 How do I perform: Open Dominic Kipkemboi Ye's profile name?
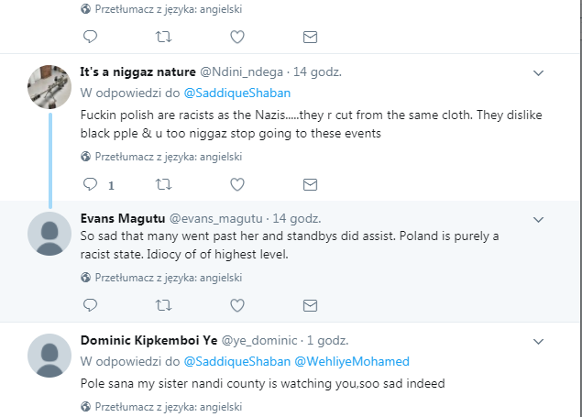[149, 339]
